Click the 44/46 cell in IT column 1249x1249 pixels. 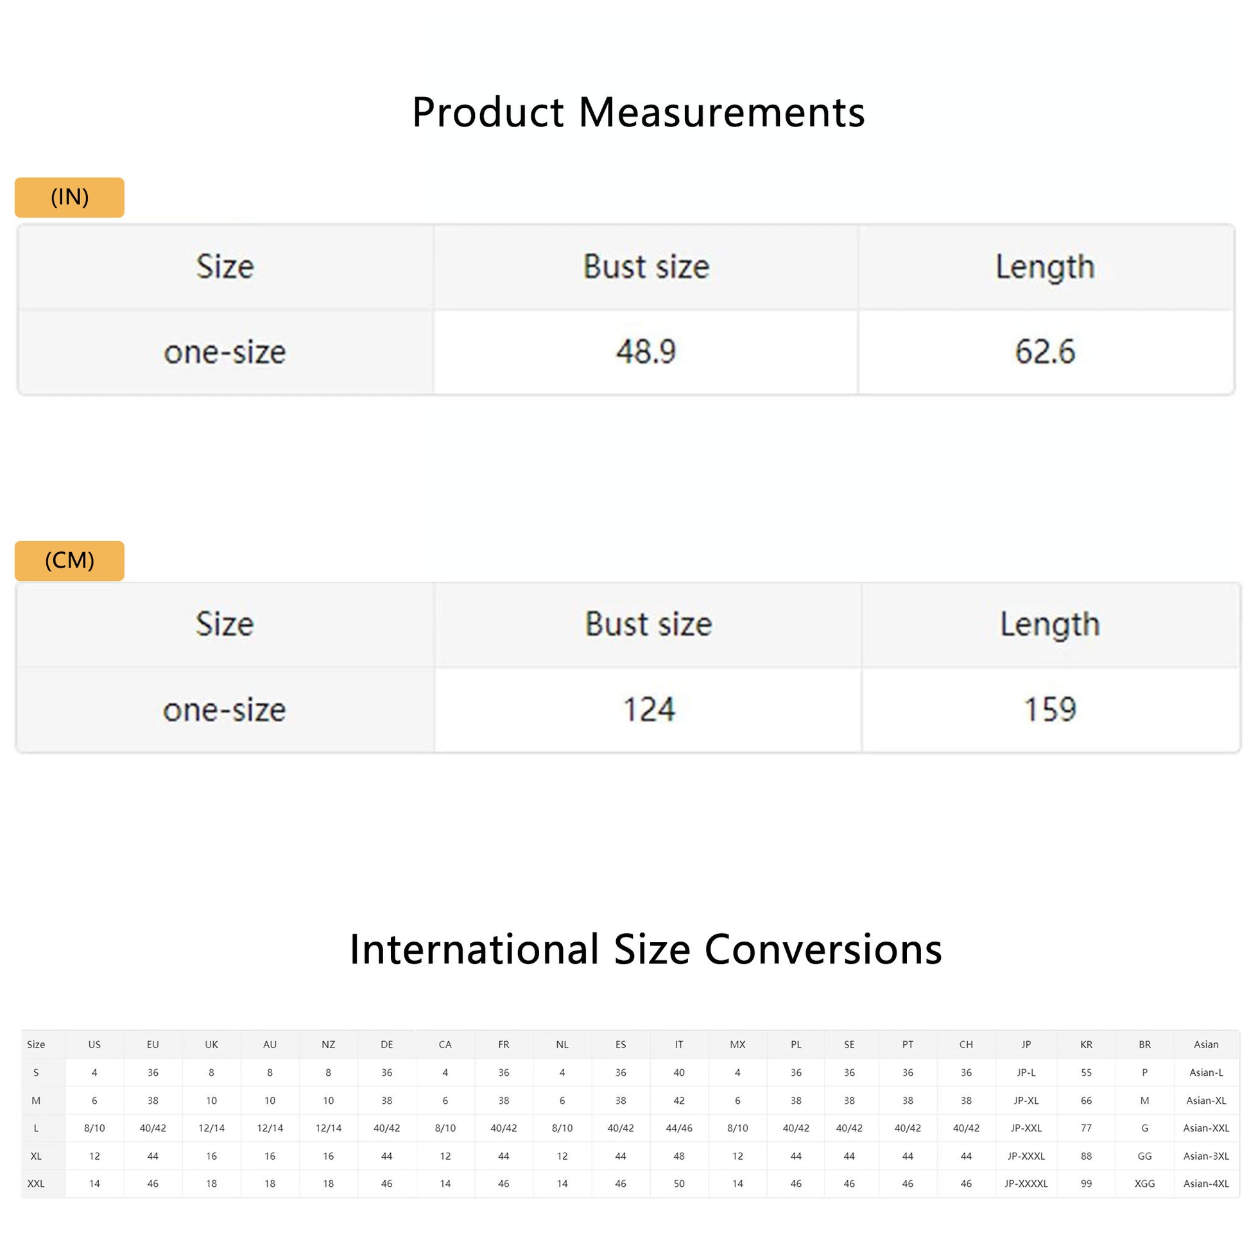click(679, 1128)
